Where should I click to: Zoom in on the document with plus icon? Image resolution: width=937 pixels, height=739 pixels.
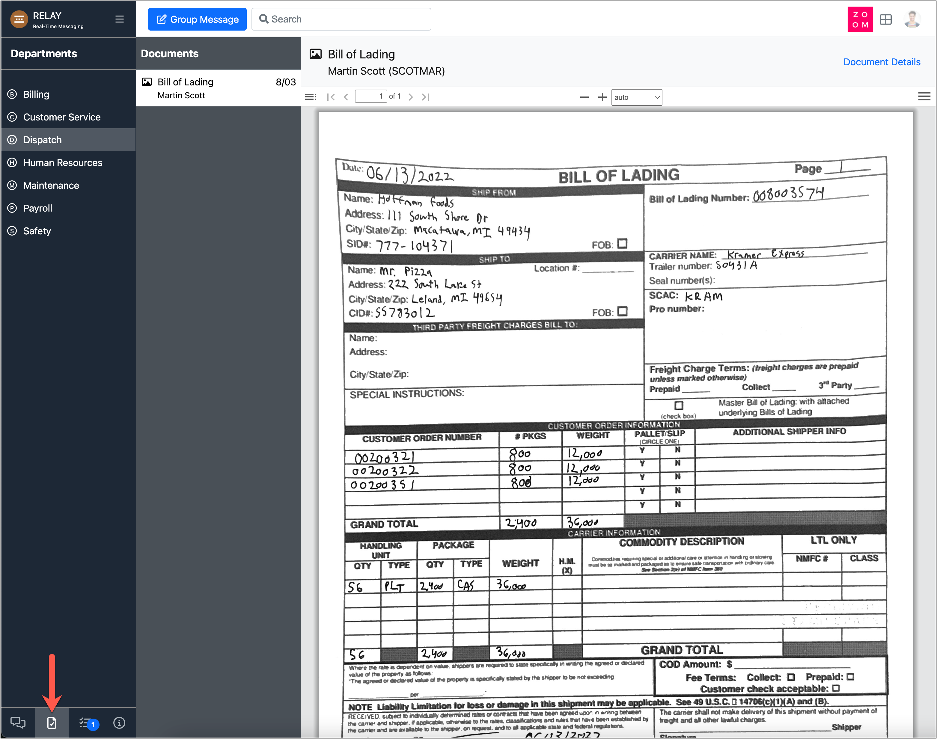point(602,97)
